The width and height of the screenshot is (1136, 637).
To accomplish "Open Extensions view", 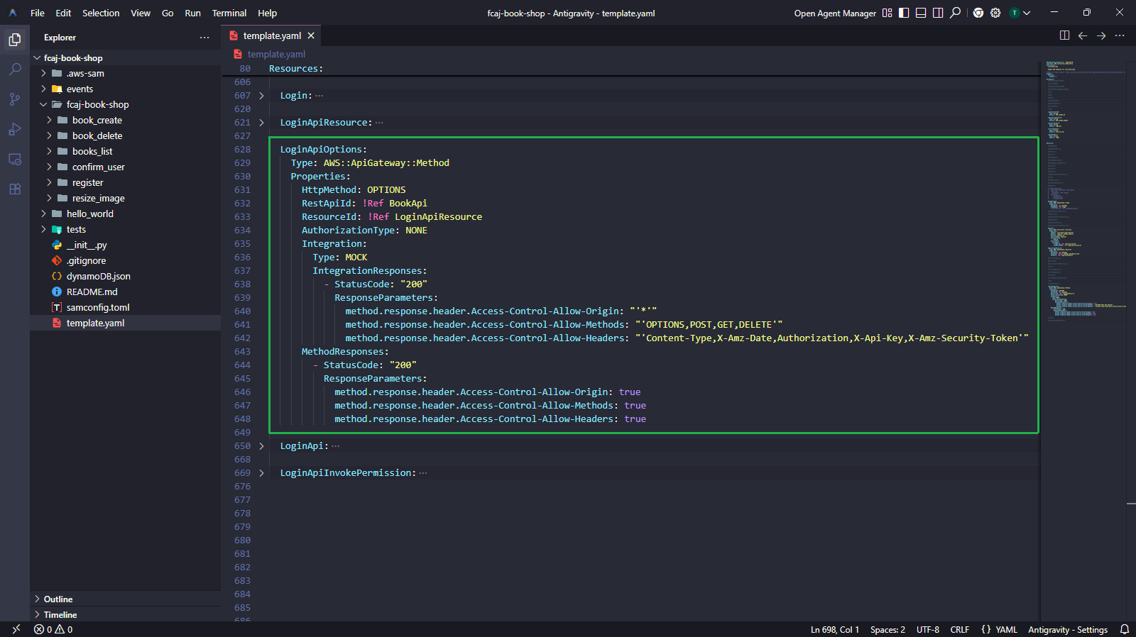I will pos(15,189).
